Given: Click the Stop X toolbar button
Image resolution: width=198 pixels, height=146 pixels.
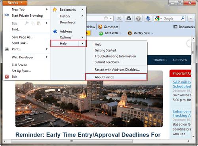Looking at the screenshot, I should click(x=119, y=18).
